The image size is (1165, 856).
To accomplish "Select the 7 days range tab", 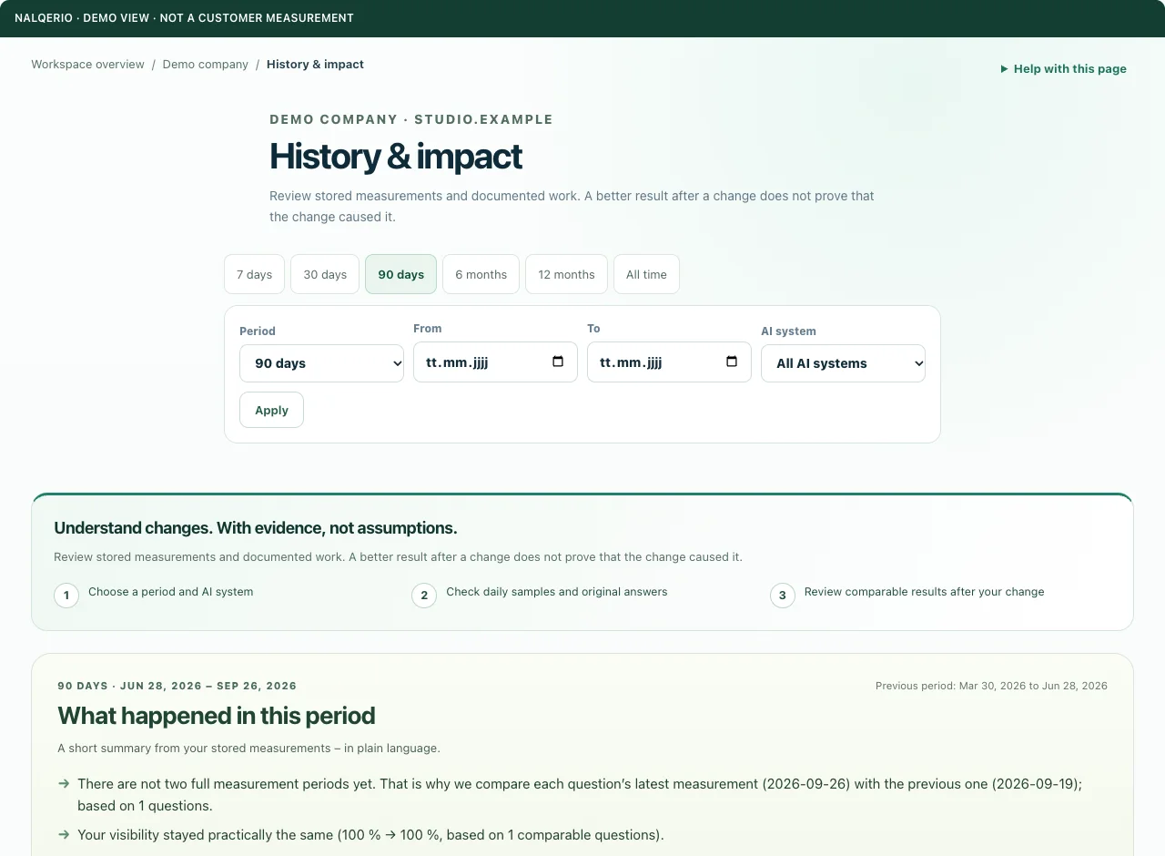I will [255, 274].
